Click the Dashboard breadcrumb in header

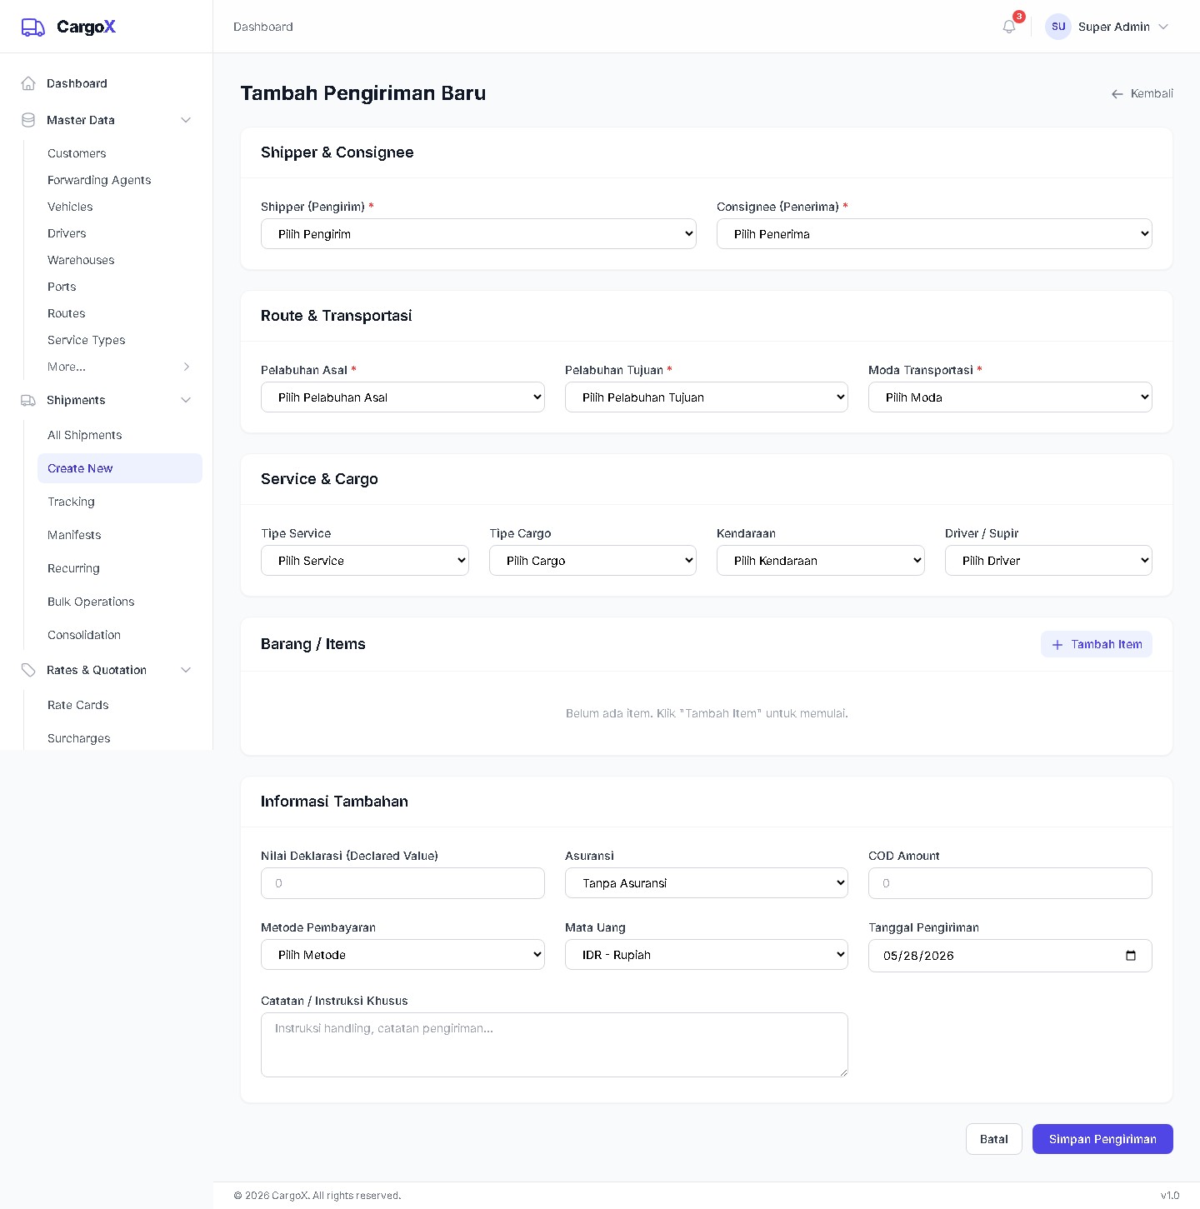click(263, 27)
